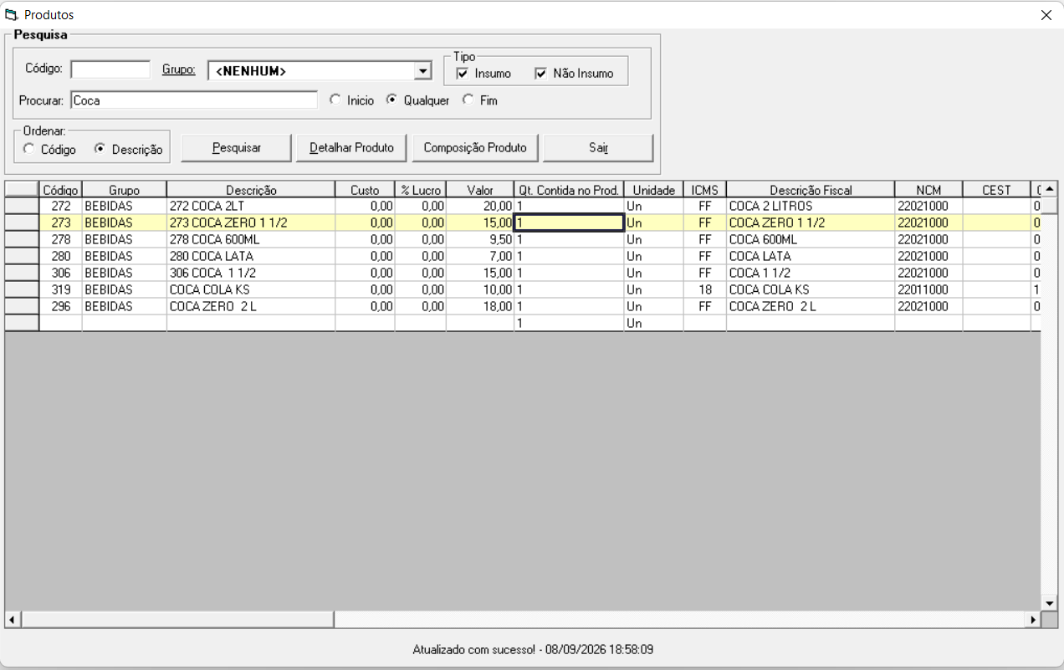
Task: Click the cell '273 COCA ZERO 1 1/2'
Action: point(251,222)
